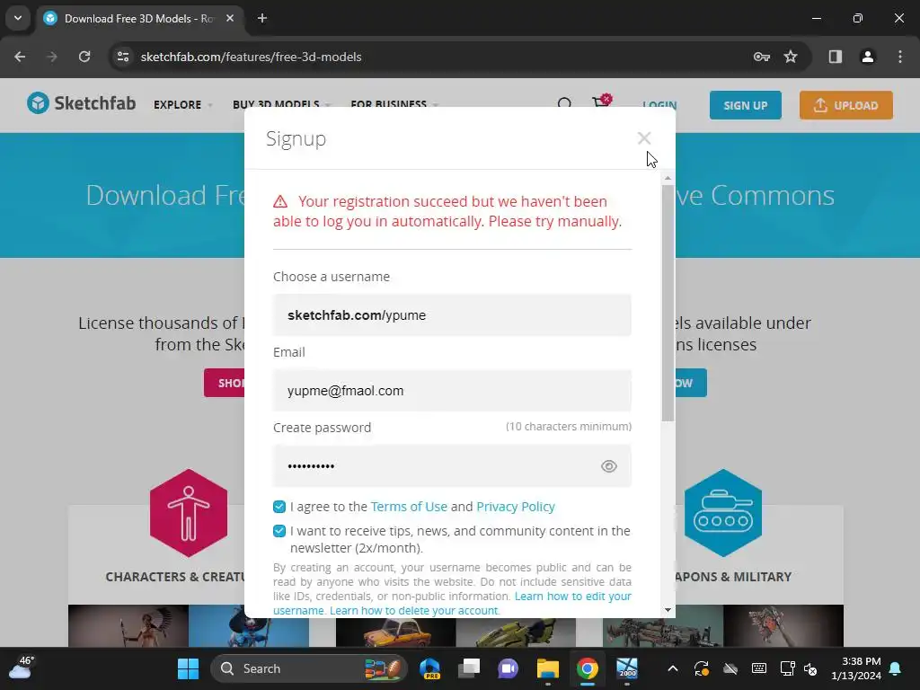The height and width of the screenshot is (690, 920).
Task: Click the dialog scroll up arrow
Action: tap(668, 178)
